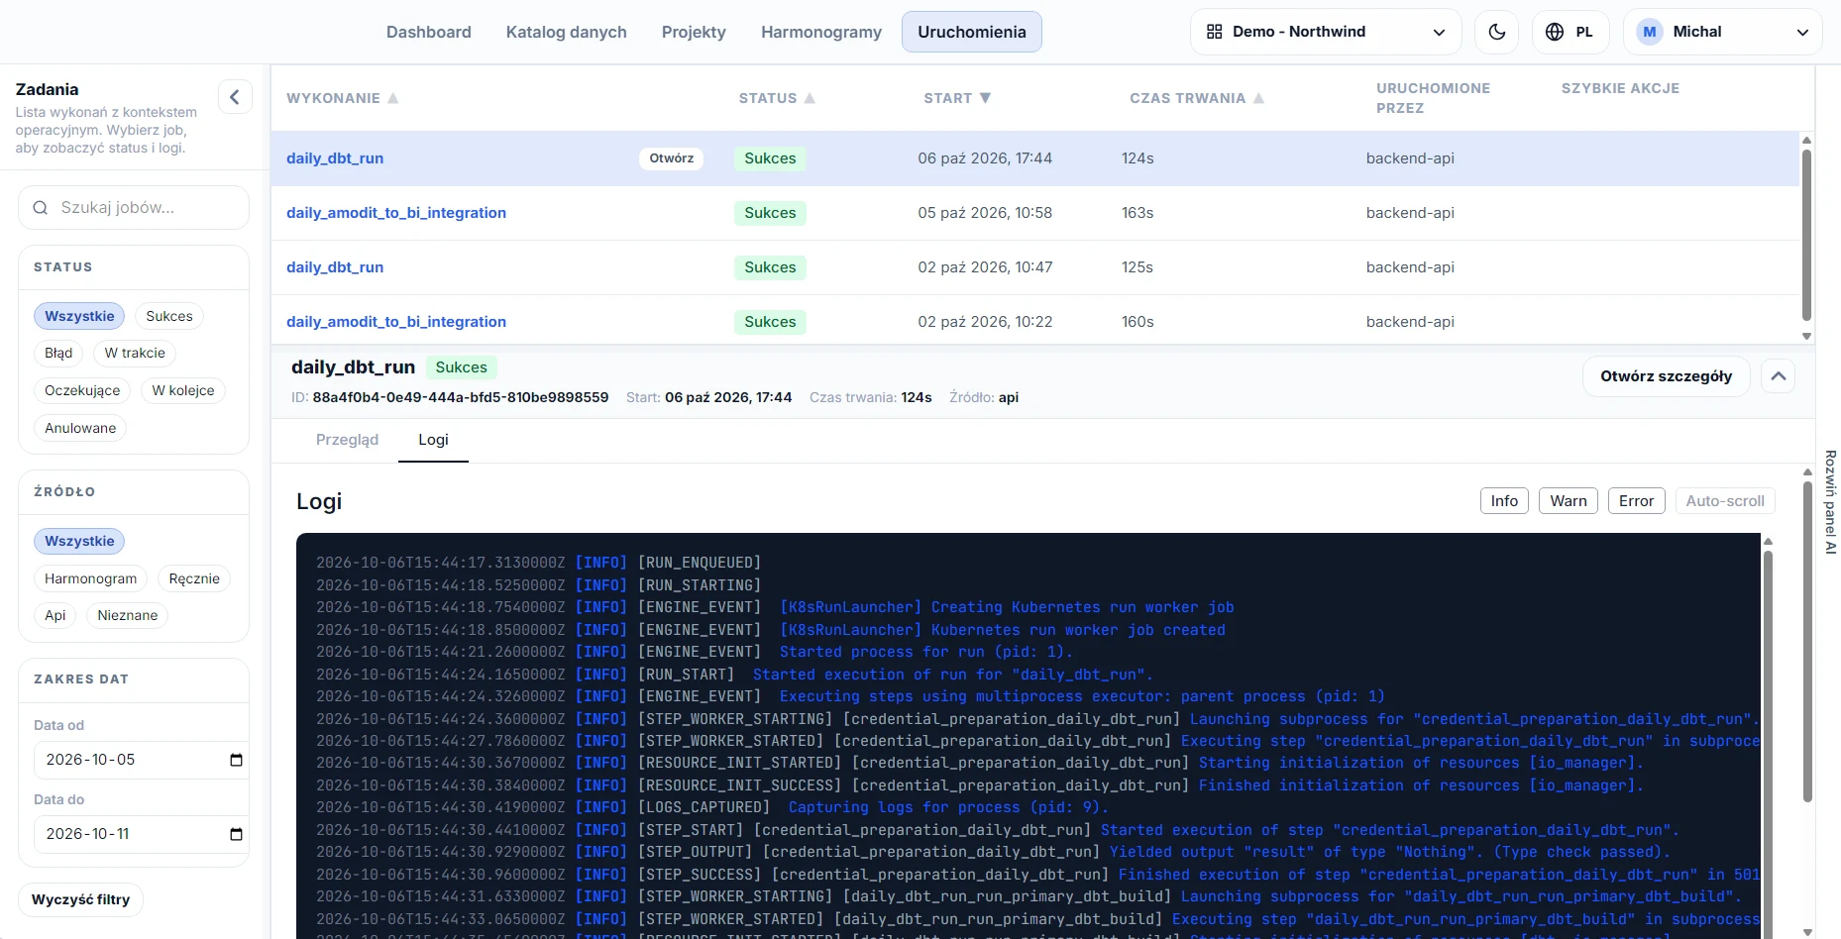Filter status by Anulowane chip

(80, 428)
